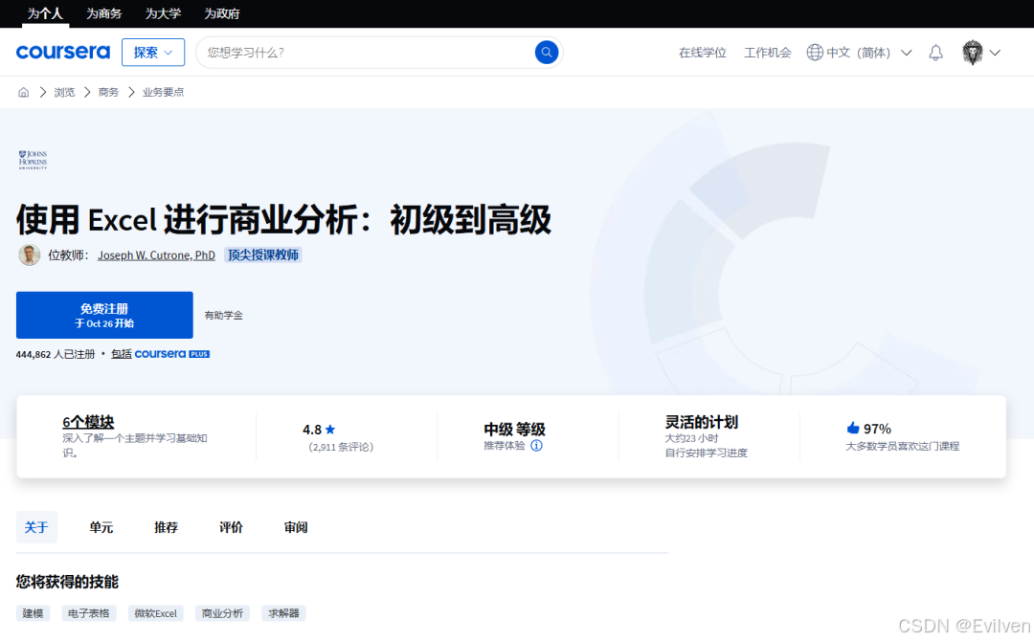Click the instructor's portrait photo

29,255
